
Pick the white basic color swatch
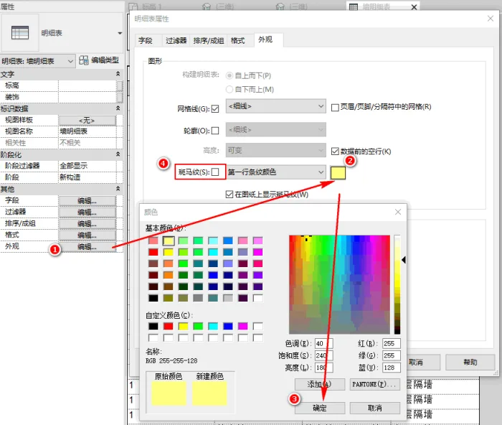pos(257,298)
